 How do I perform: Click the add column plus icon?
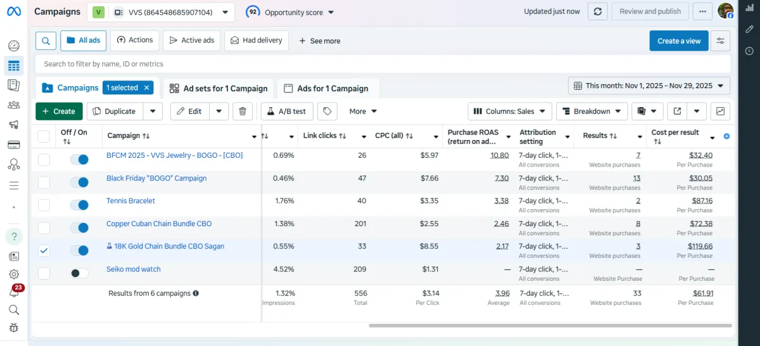[x=726, y=136]
